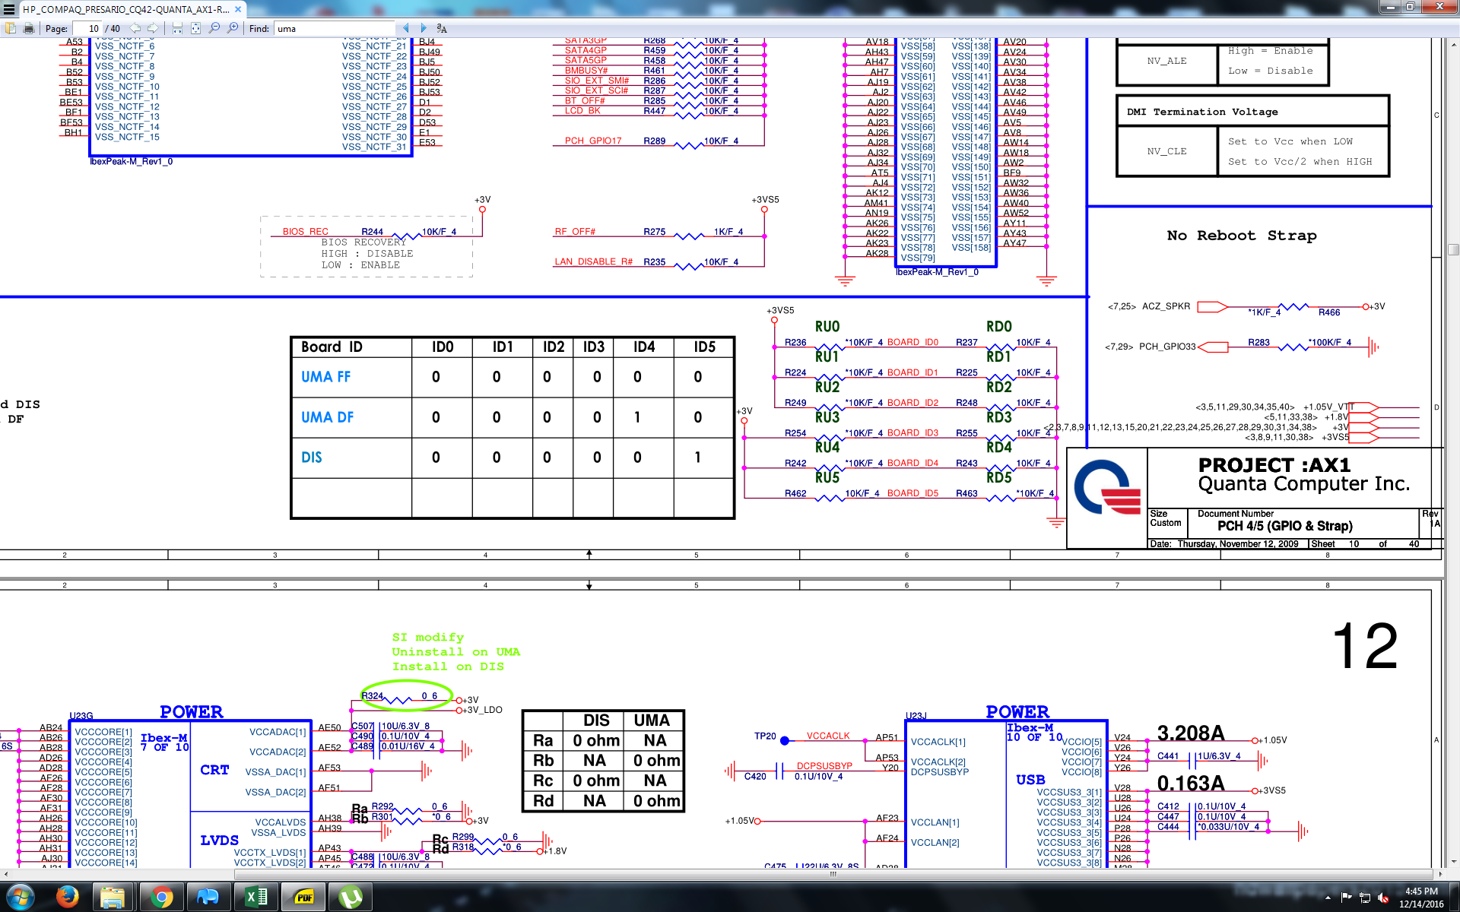Go to previous page arrow
Screen dimensions: 1460x912
[135, 29]
